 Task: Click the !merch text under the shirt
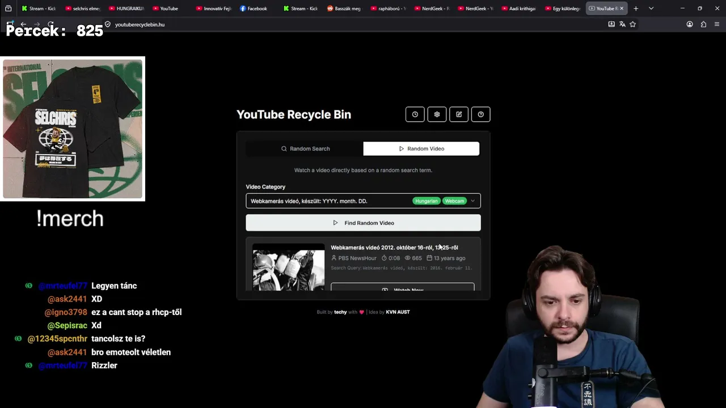(x=70, y=218)
